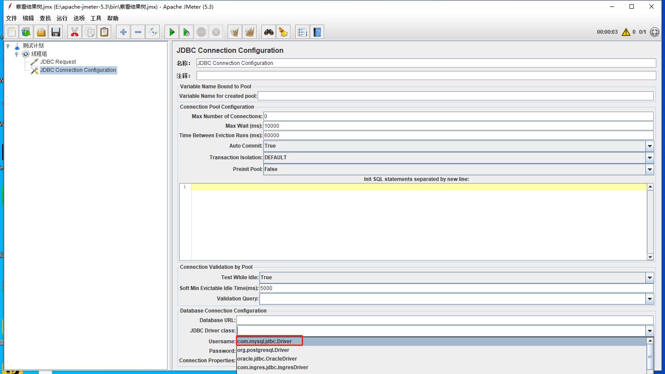The image size is (665, 374).
Task: Clear all results with double broom icon
Action: (249, 32)
